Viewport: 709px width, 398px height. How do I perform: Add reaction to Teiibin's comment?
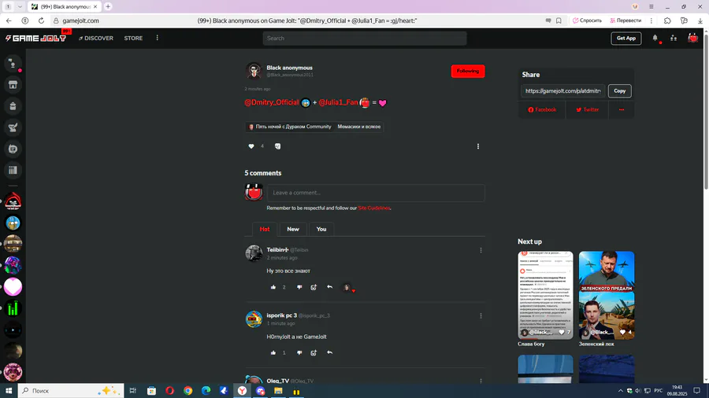(x=314, y=287)
